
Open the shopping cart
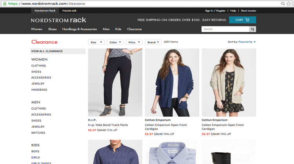pos(242,20)
